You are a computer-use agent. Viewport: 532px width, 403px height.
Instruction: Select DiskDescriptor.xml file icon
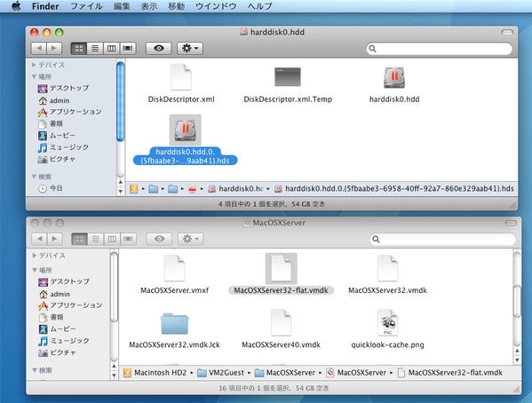click(x=181, y=77)
